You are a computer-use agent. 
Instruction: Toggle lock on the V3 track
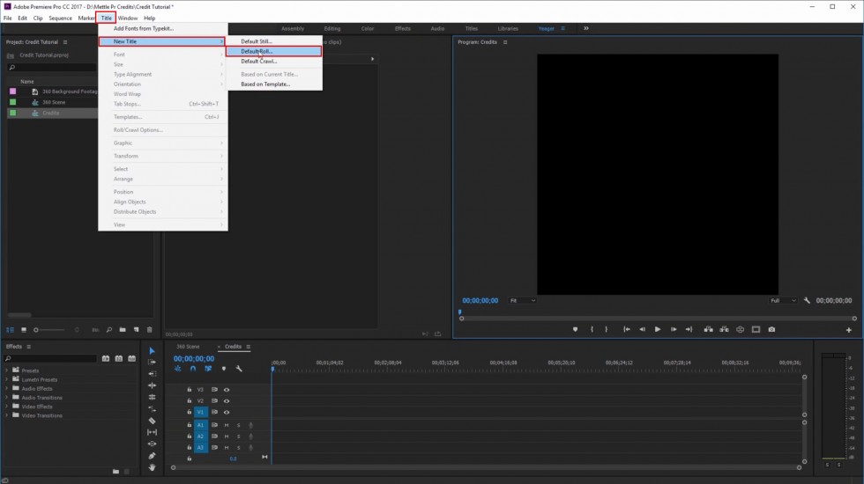[x=189, y=389]
